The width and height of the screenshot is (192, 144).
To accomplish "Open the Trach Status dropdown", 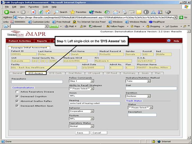I will click(x=141, y=107).
